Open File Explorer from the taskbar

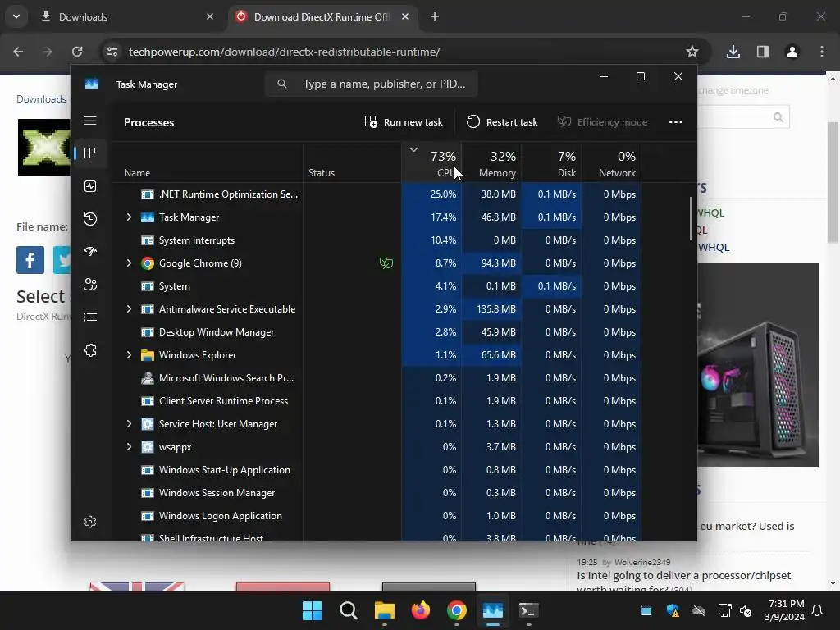(385, 610)
